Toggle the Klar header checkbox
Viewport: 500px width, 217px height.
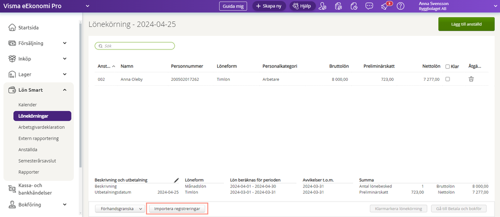coord(448,66)
